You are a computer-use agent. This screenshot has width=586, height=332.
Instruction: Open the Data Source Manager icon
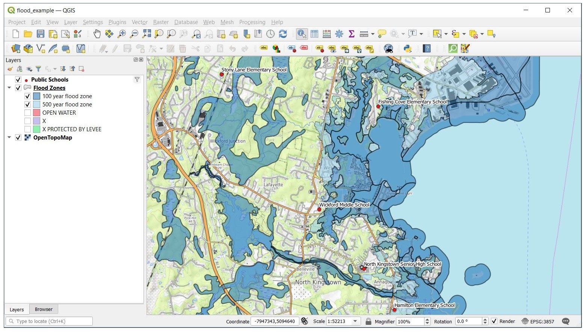16,49
